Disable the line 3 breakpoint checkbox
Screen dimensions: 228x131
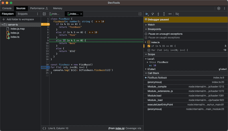pos(149,46)
